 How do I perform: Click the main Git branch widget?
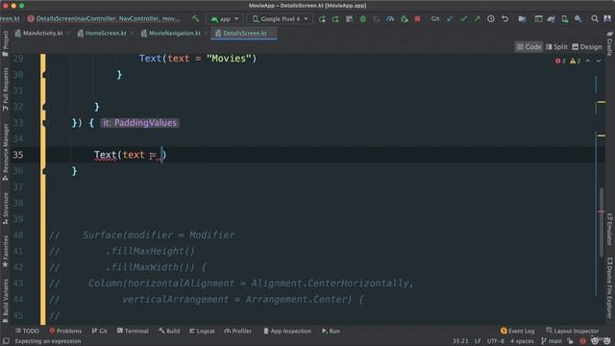click(x=552, y=341)
